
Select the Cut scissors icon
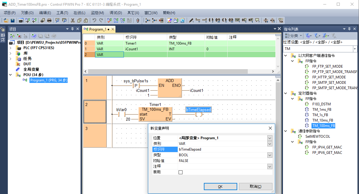coord(72,20)
